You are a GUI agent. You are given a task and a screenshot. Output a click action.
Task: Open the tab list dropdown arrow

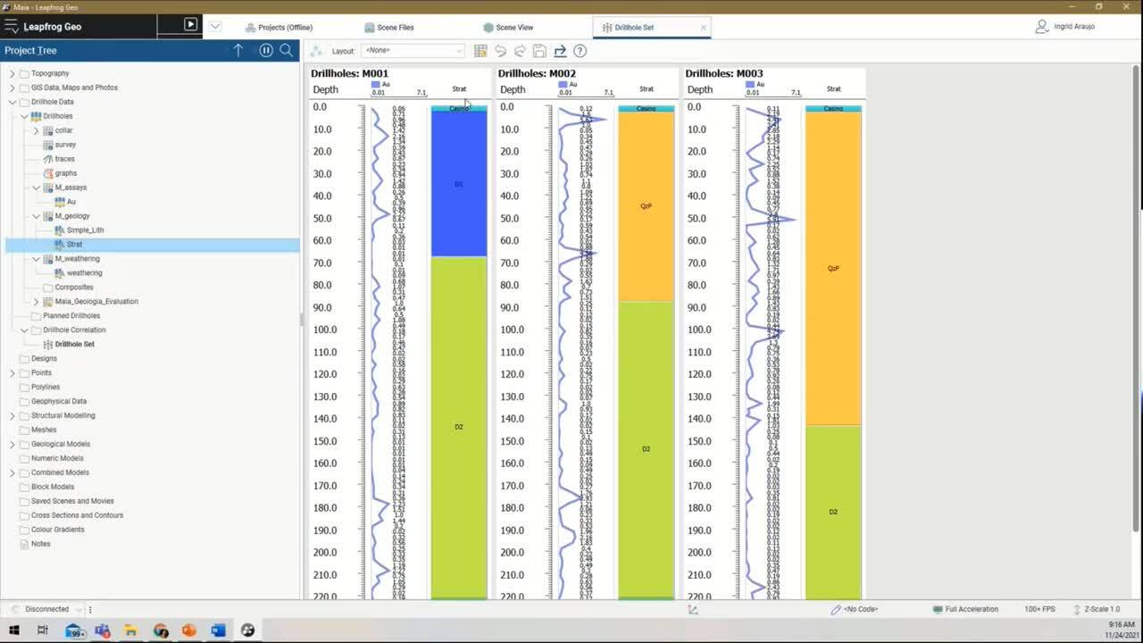[215, 27]
